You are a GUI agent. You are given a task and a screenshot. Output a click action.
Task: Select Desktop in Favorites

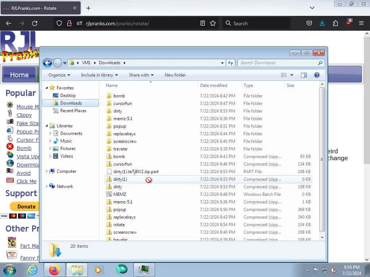[68, 95]
